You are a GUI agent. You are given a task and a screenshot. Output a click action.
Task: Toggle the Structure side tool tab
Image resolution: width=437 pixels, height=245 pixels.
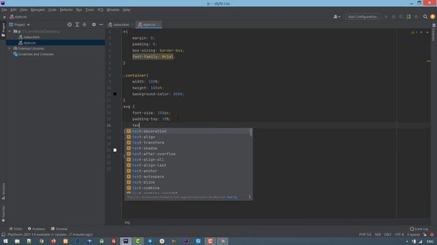point(3,191)
